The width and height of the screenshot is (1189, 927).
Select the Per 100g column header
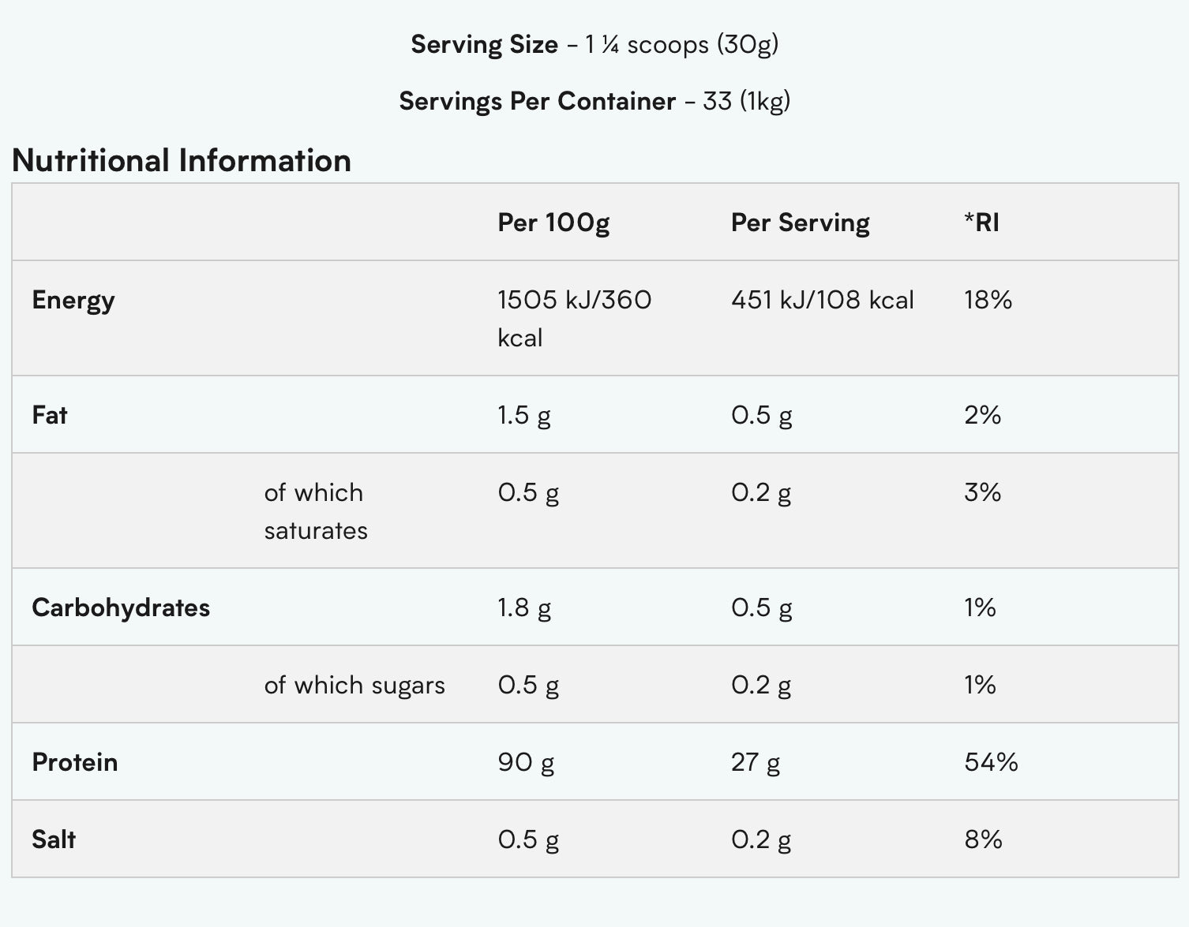pyautogui.click(x=553, y=222)
